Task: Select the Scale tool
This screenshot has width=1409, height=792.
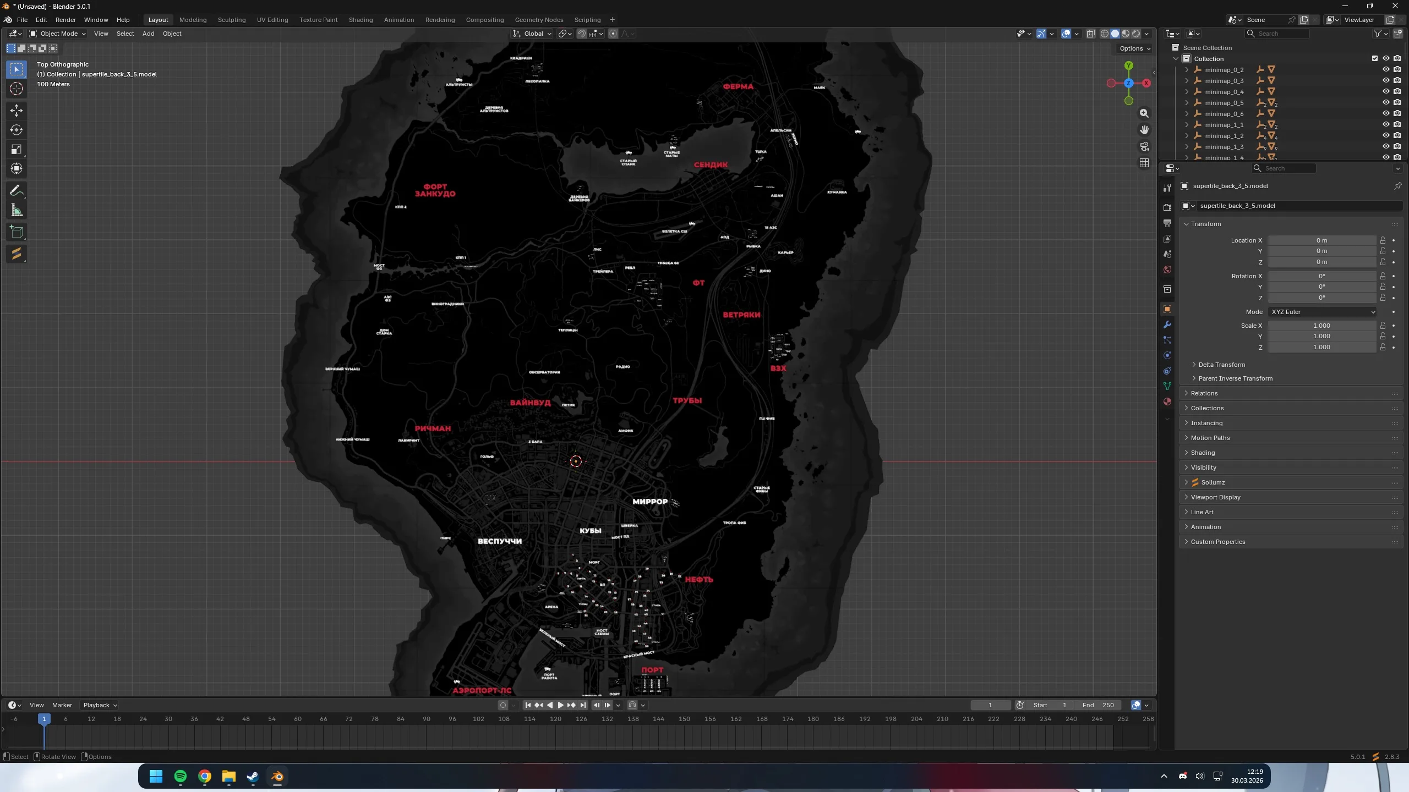Action: point(17,149)
